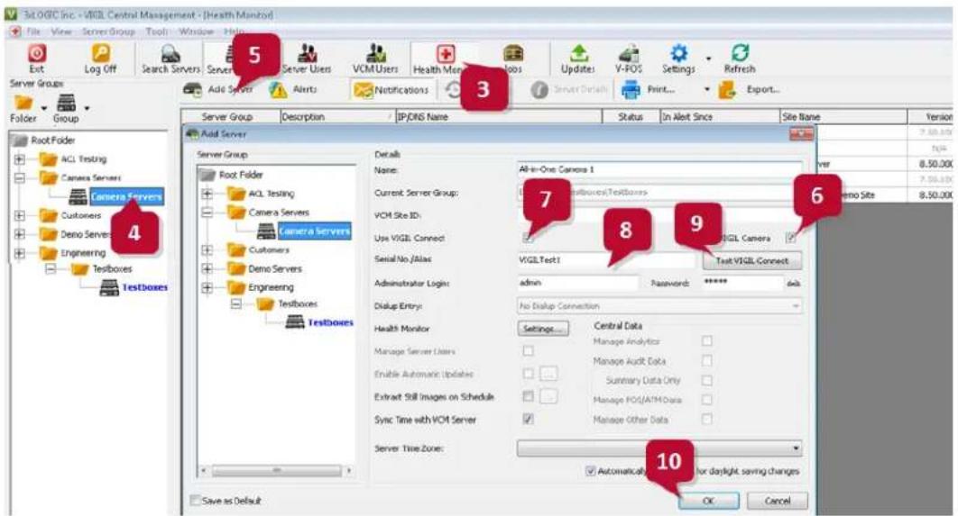Click the Folder icon under Server Groups

click(x=23, y=109)
